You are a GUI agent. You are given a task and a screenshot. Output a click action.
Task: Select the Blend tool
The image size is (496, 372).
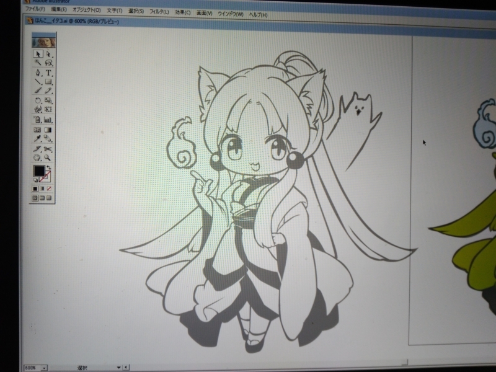(48, 138)
